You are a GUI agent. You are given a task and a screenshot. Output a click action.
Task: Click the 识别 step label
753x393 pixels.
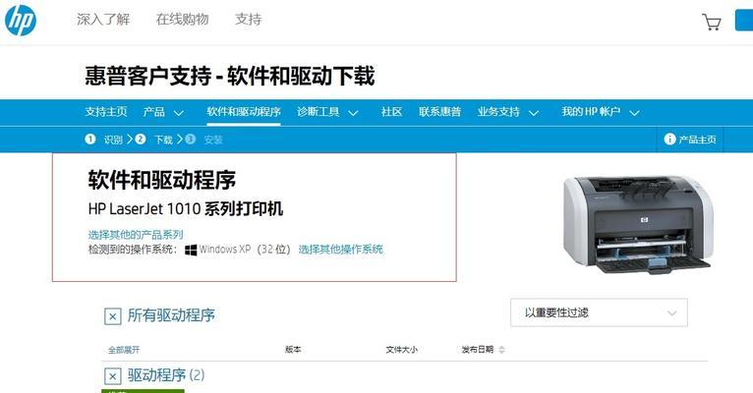click(x=113, y=140)
